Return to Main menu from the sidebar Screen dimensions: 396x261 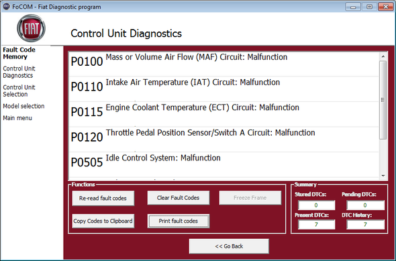(17, 118)
